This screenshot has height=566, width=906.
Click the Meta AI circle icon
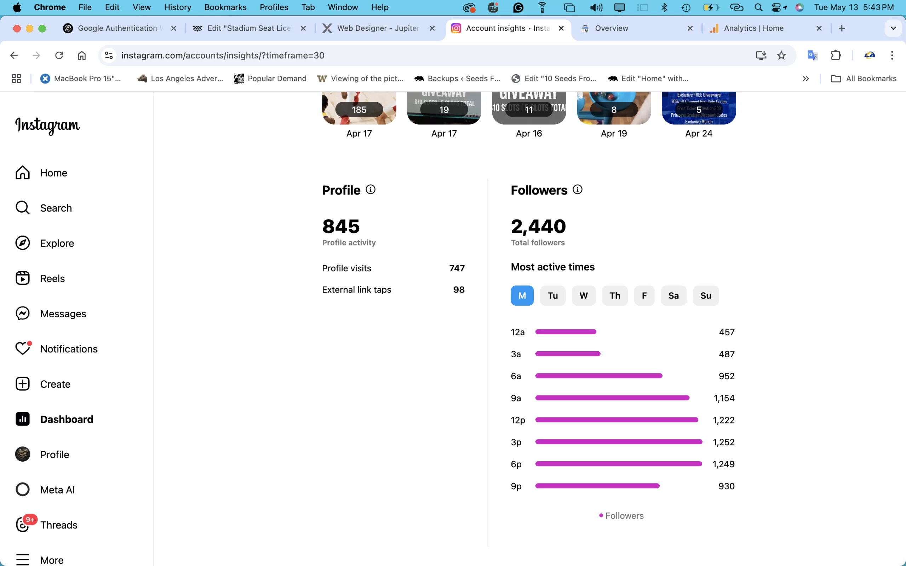22,489
